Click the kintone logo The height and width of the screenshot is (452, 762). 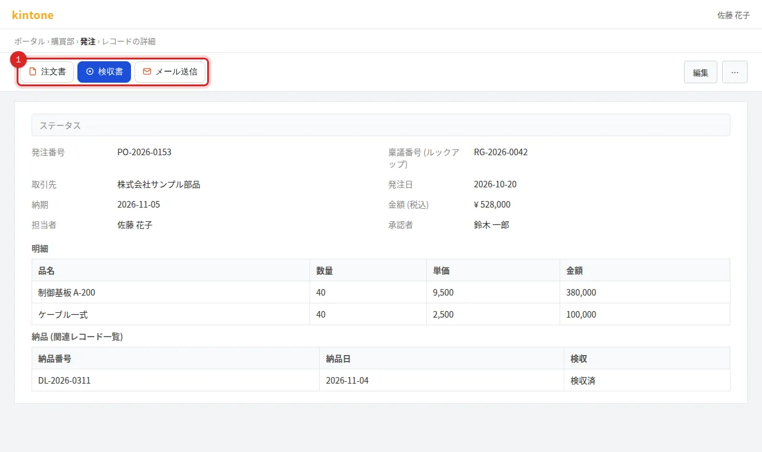click(x=33, y=15)
